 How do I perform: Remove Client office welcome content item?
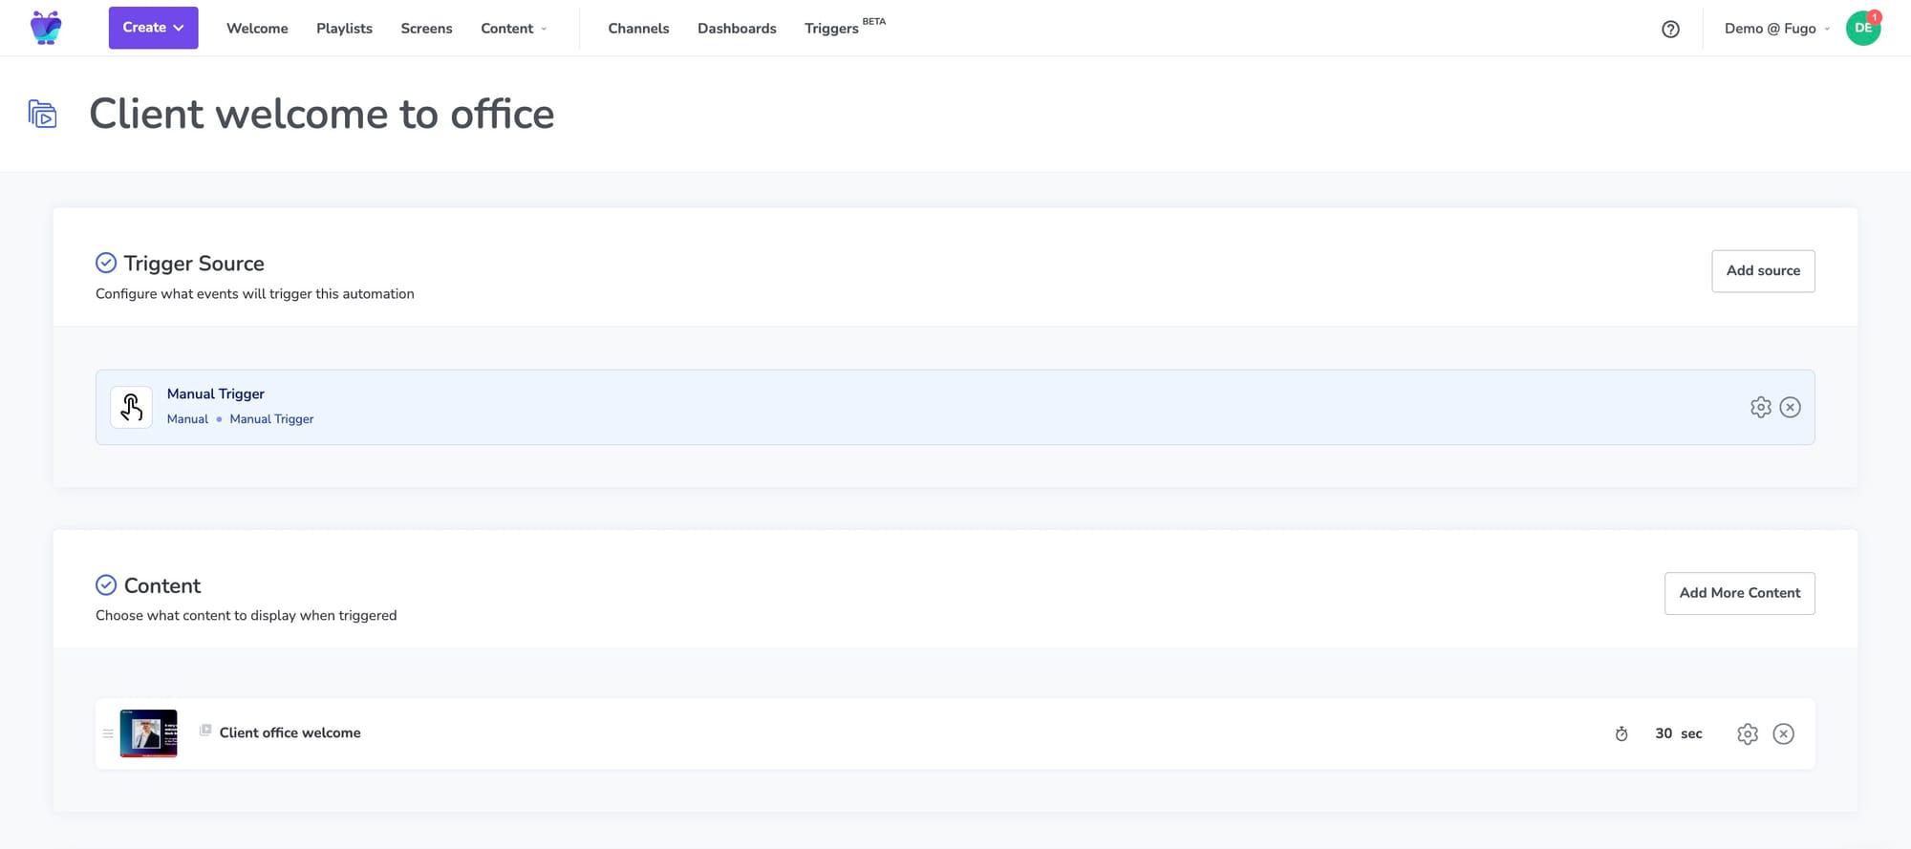coord(1783,733)
